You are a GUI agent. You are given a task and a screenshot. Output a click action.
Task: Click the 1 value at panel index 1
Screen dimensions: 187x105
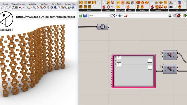(x=150, y=61)
